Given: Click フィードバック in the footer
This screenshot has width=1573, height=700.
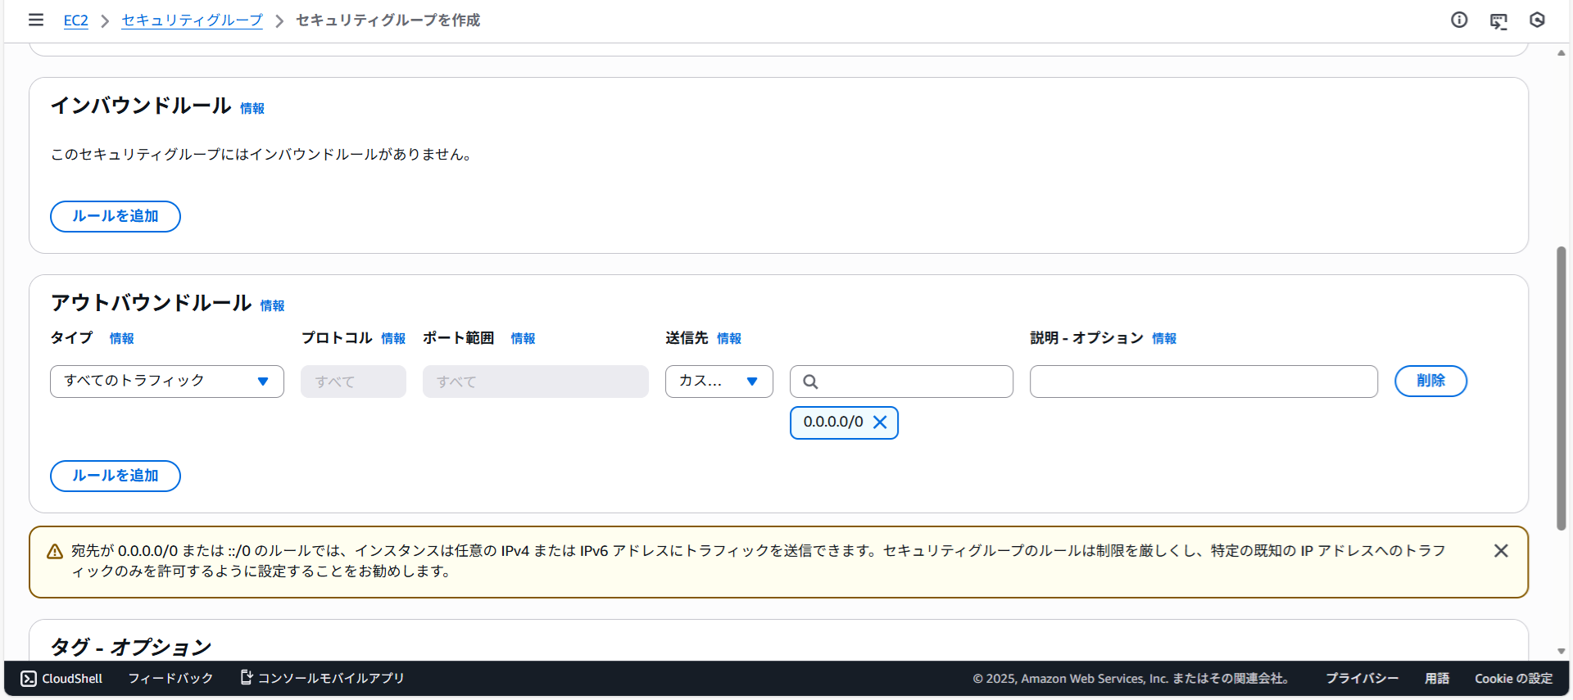Looking at the screenshot, I should click(170, 679).
